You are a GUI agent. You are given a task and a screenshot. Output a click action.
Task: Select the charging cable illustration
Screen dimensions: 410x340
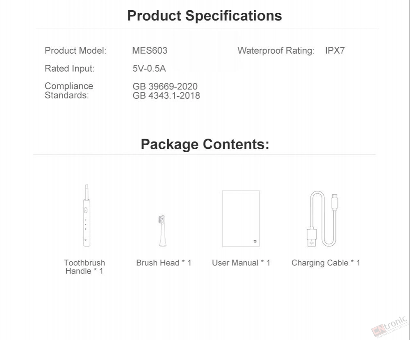pyautogui.click(x=322, y=219)
